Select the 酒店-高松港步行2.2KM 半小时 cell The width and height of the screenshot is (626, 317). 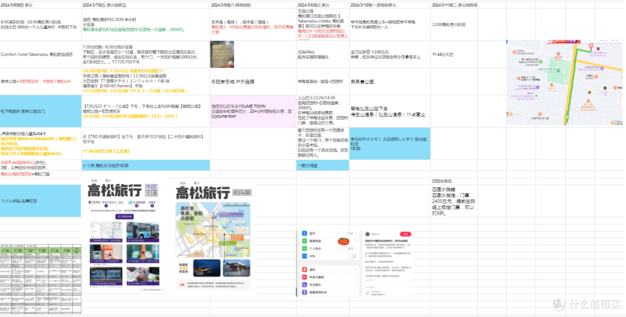pyautogui.click(x=145, y=24)
